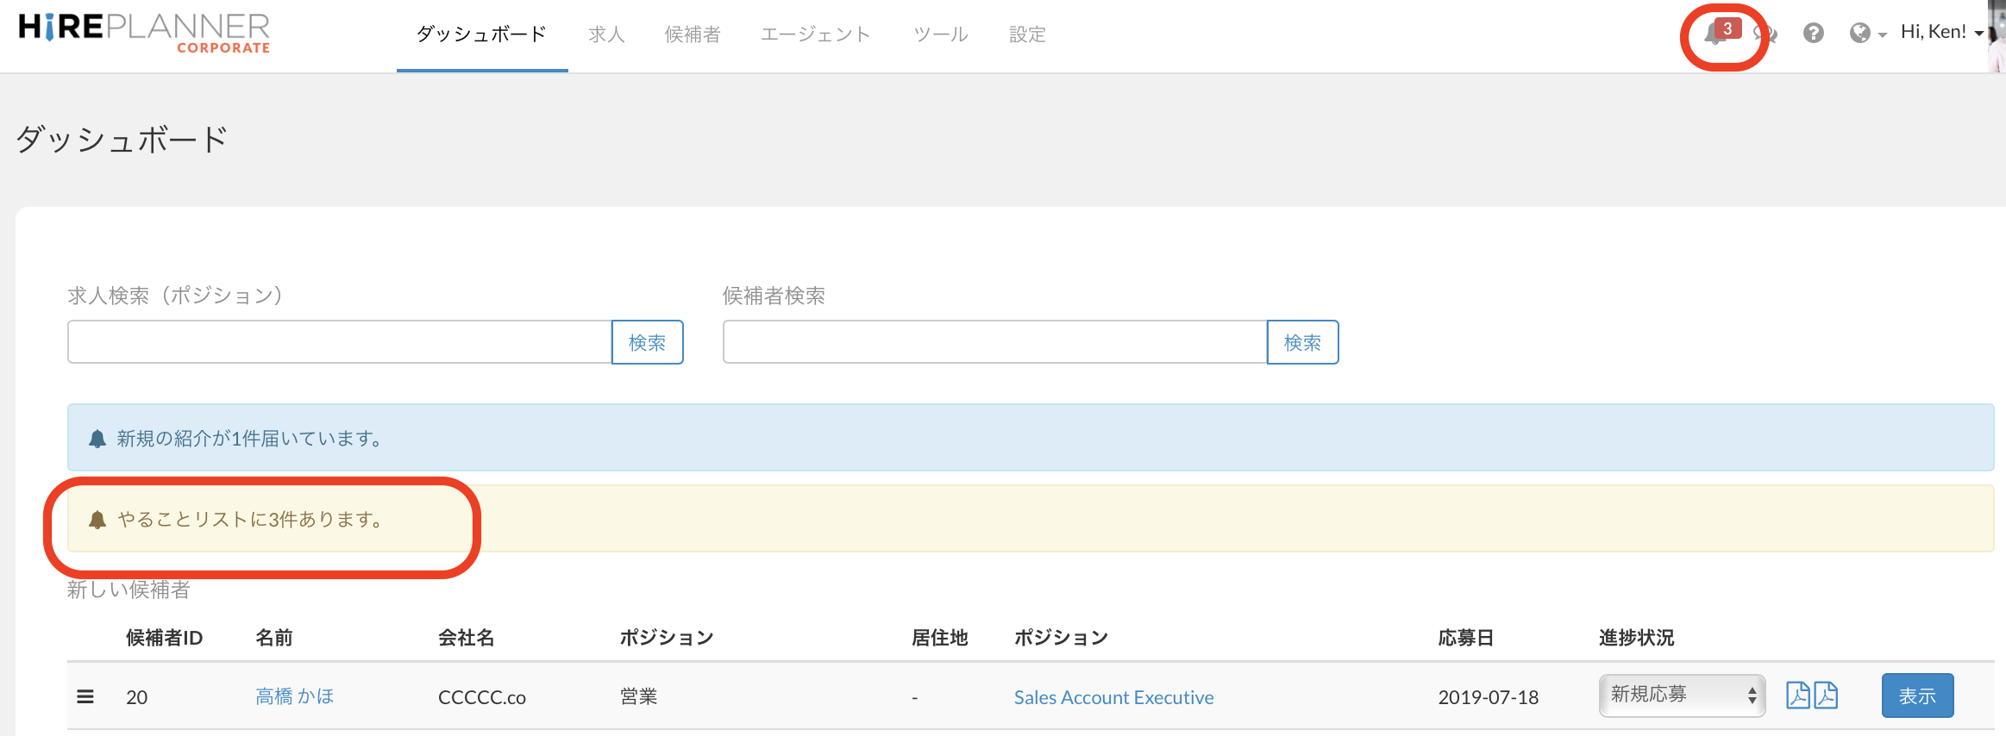
Task: Open the Sales Account Executive position link
Action: [1113, 697]
